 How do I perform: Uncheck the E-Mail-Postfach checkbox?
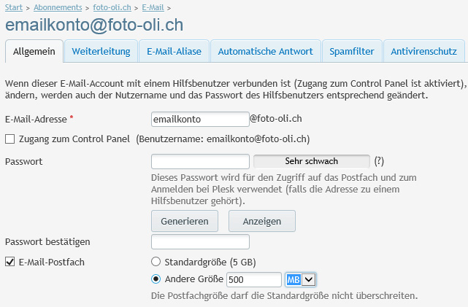coord(10,262)
